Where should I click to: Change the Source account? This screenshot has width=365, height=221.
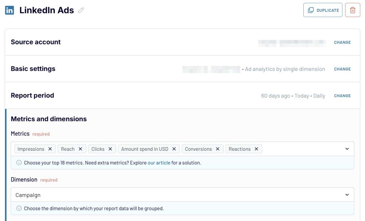click(342, 42)
